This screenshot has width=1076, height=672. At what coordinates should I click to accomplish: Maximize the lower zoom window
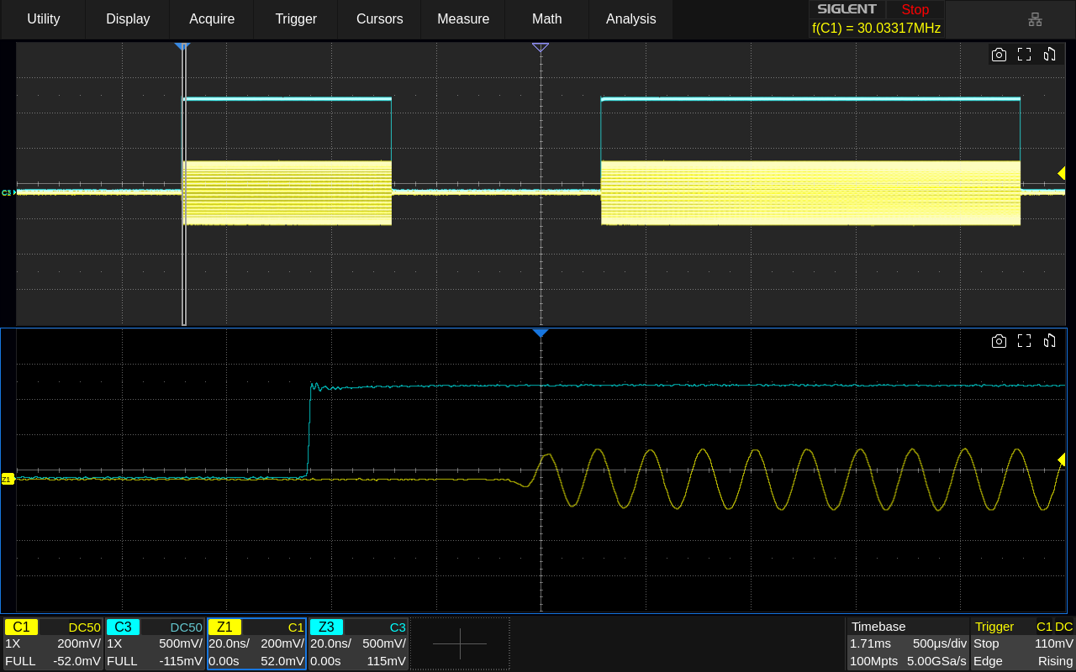click(x=1024, y=341)
